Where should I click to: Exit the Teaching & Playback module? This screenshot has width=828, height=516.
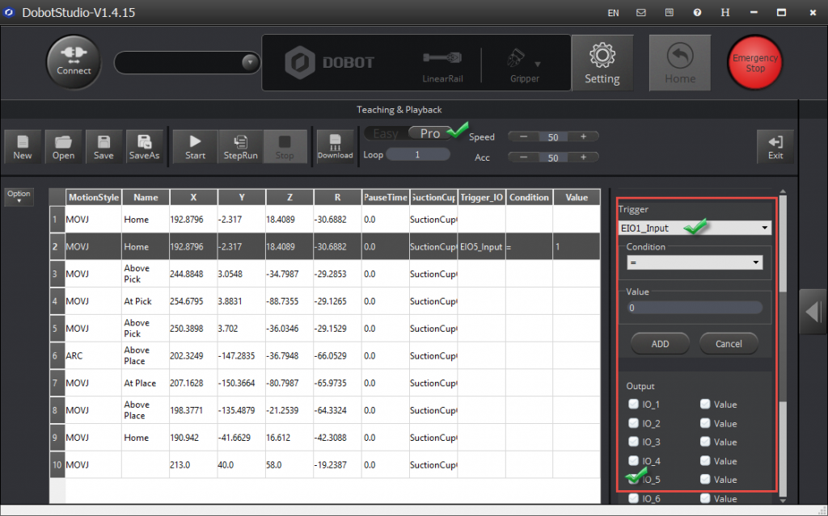click(775, 146)
